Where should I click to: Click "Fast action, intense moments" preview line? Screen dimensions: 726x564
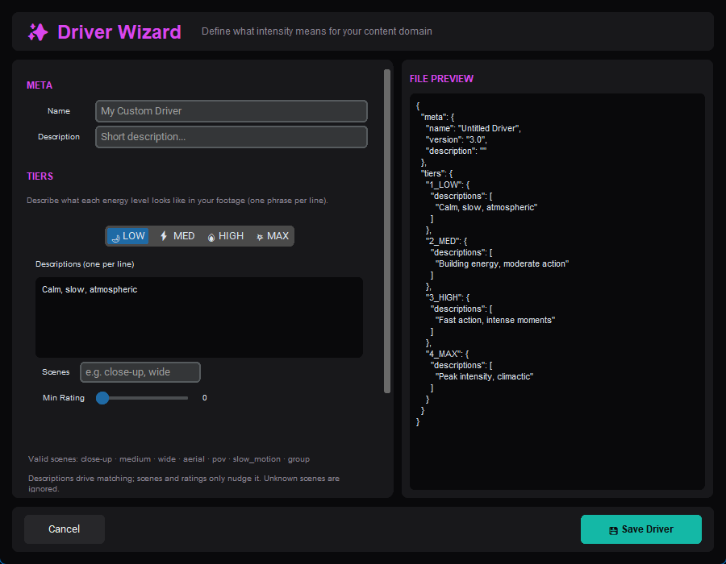click(x=495, y=321)
